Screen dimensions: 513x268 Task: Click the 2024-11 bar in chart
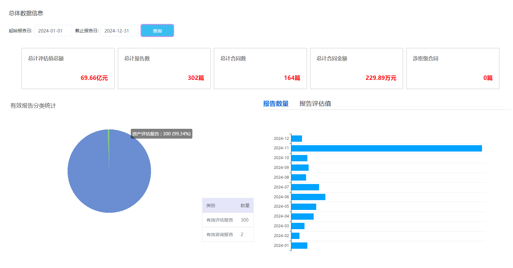pyautogui.click(x=386, y=148)
